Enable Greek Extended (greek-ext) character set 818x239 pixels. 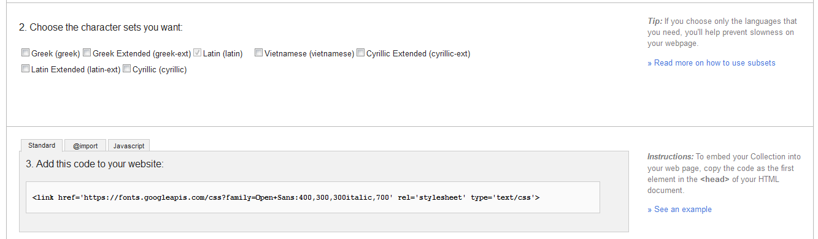pyautogui.click(x=87, y=53)
